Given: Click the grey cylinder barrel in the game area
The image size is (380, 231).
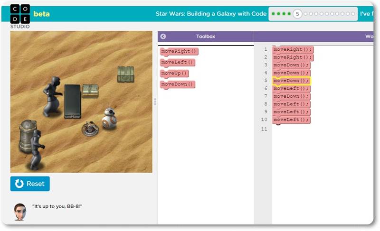Looking at the screenshot, I should [27, 136].
